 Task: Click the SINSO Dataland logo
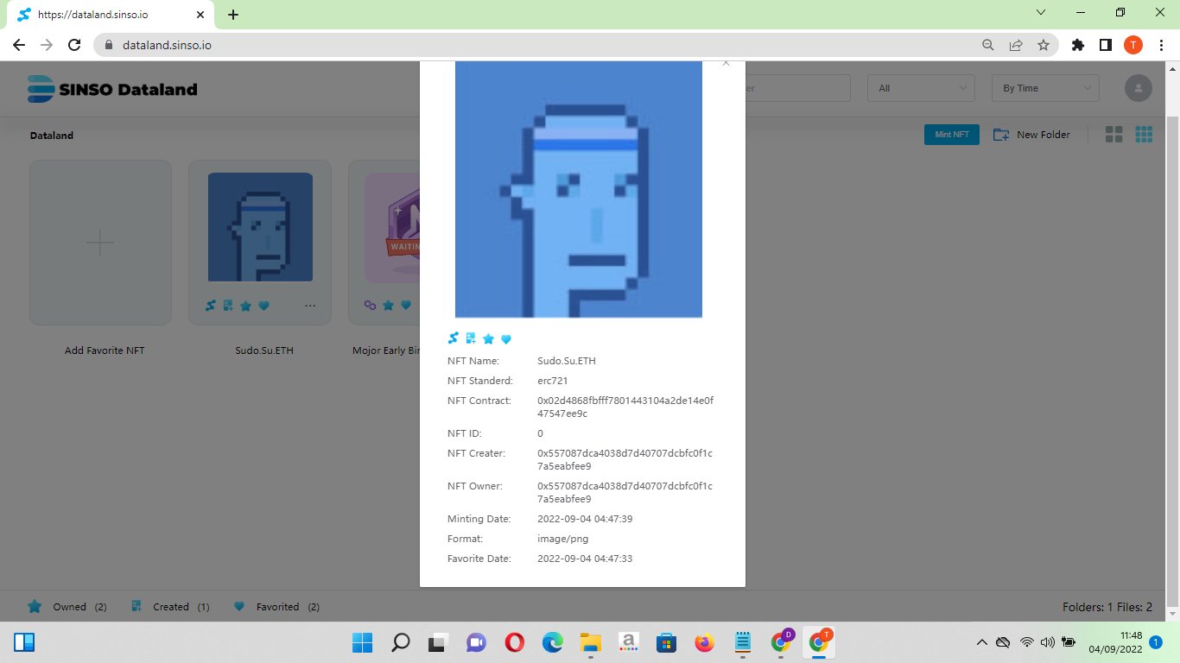pos(112,89)
